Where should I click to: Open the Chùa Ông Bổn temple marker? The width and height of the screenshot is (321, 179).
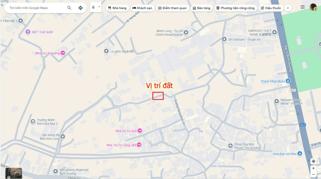(x=230, y=146)
